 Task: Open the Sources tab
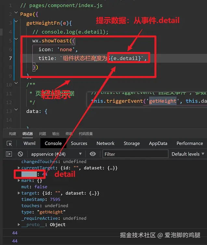(x=79, y=143)
